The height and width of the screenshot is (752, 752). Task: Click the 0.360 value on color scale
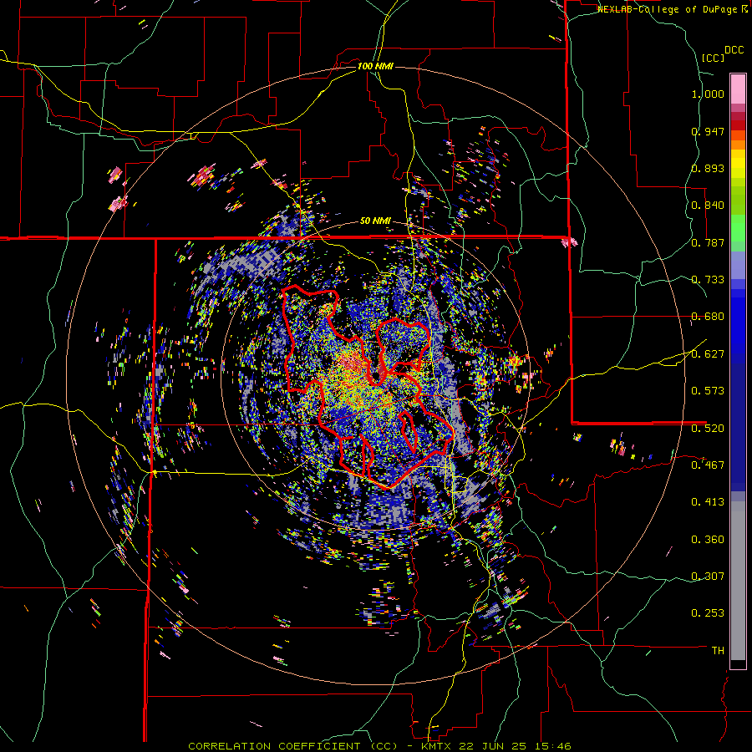pyautogui.click(x=708, y=540)
